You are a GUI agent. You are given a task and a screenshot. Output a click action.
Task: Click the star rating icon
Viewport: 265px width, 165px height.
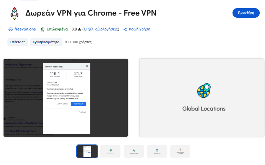pos(79,29)
